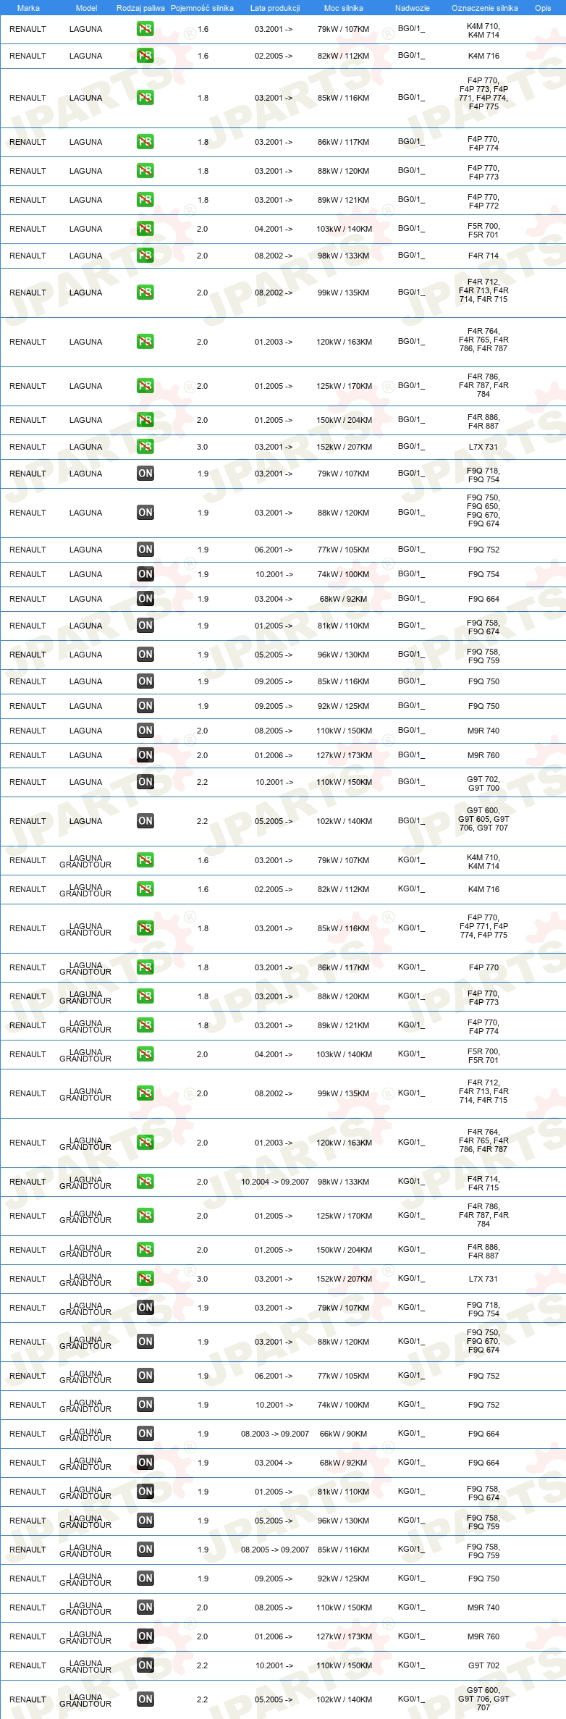Screen dimensions: 566x1719
Task: Click ON diesel icon in BG0/1_ 81kW / 110KM row
Action: coord(145,626)
